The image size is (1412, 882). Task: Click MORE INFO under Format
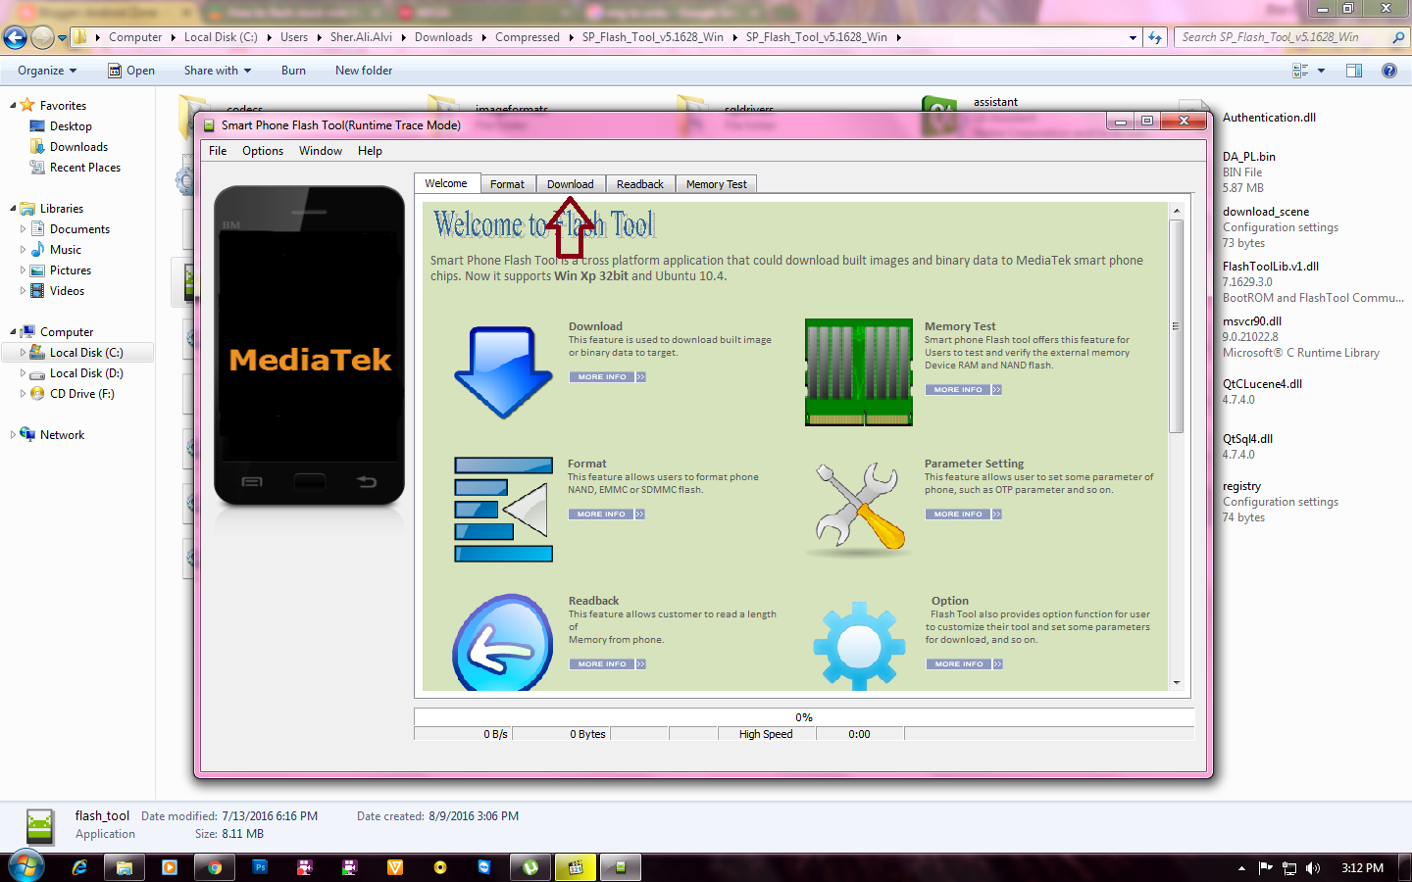[607, 514]
